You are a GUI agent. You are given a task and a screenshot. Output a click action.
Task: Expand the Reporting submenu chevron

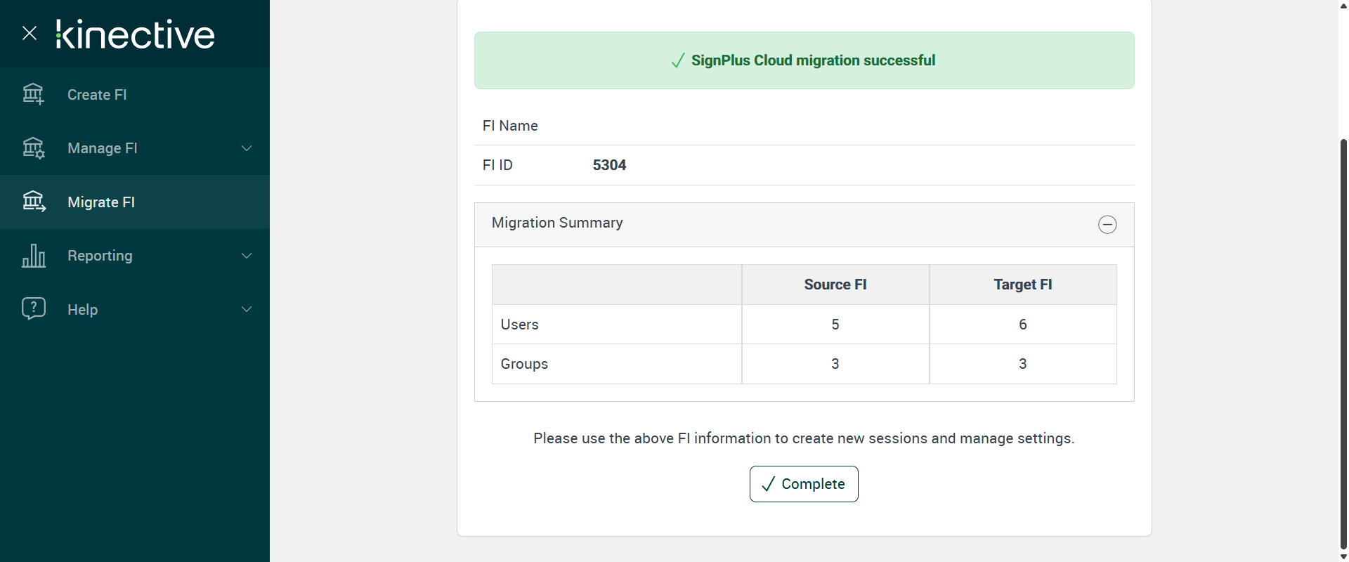[x=247, y=256]
